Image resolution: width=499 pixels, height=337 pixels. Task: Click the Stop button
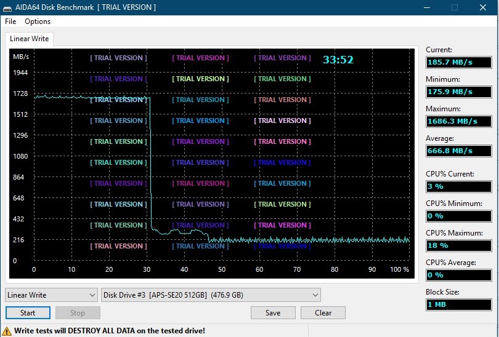78,313
